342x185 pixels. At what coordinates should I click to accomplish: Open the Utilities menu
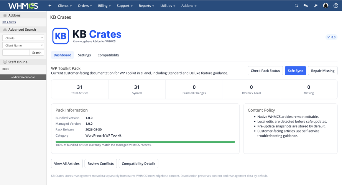(x=168, y=6)
